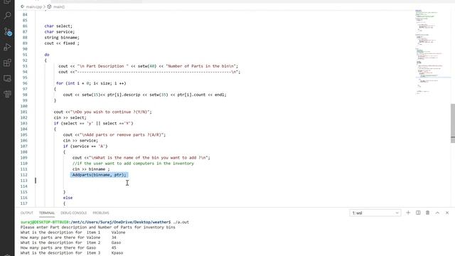This screenshot has width=455, height=256.
Task: Click the 'do' keyword on line 91
Action: [47, 55]
